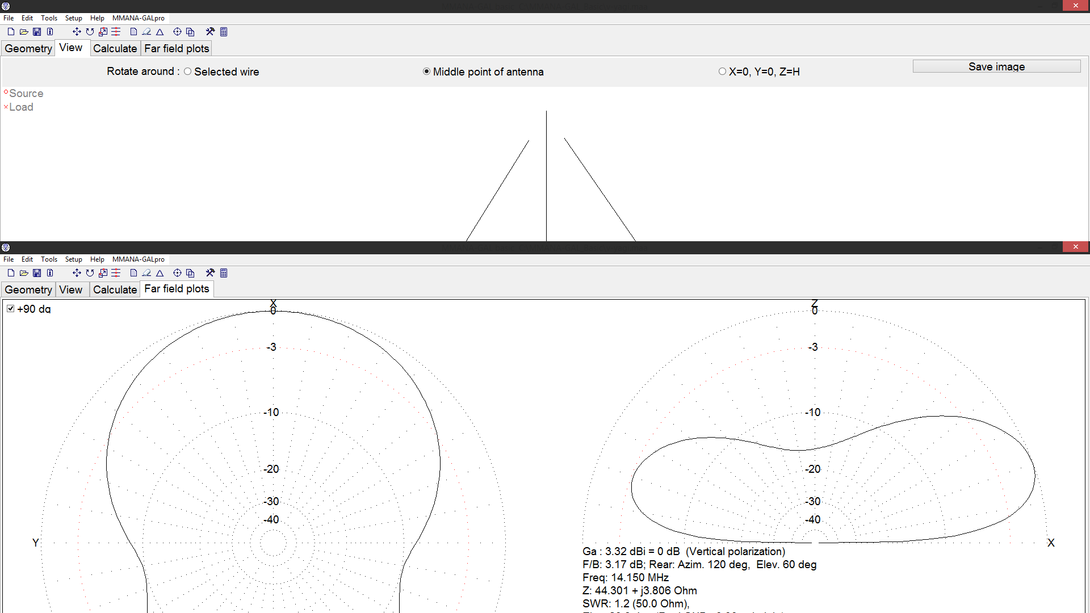Click Move arrows icon in View-tab window
Viewport: 1090px width, 613px height.
(77, 32)
